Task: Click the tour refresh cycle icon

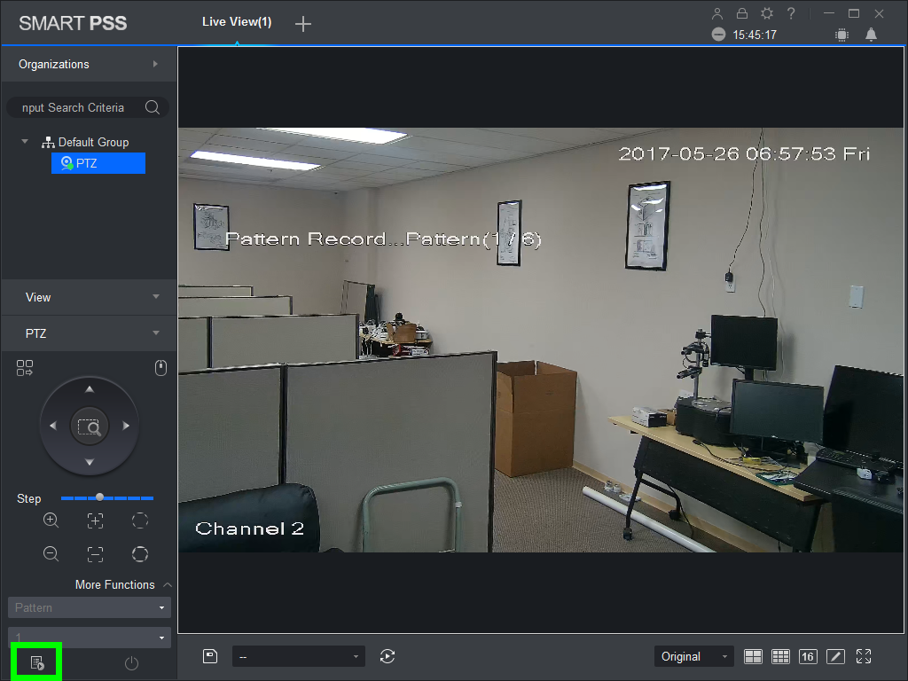Action: 387,656
